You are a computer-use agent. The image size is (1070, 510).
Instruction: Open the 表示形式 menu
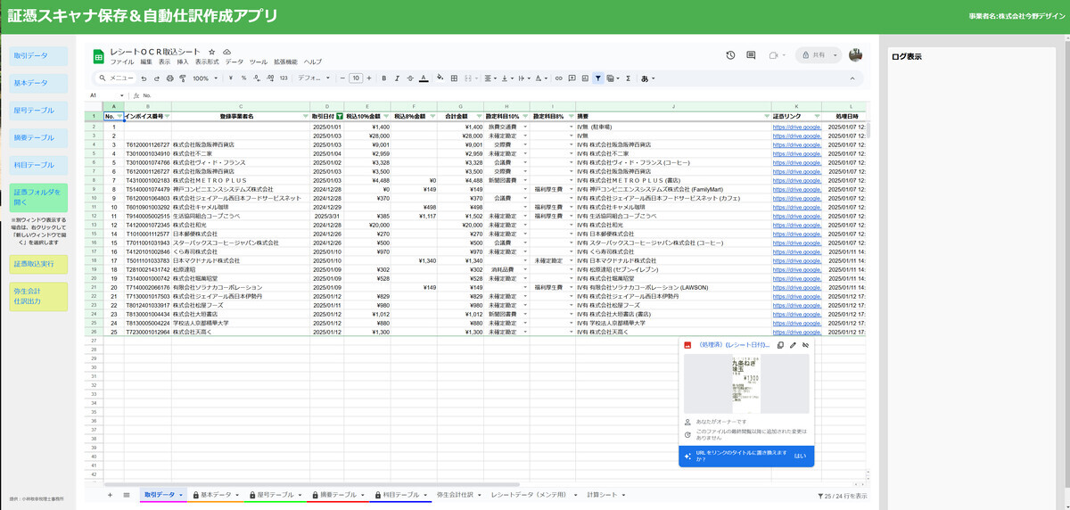pos(207,62)
